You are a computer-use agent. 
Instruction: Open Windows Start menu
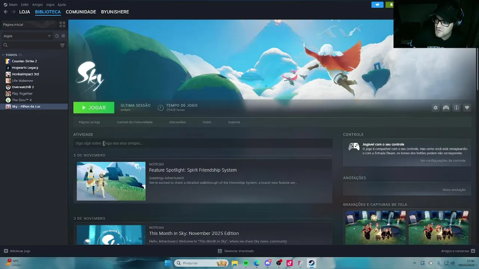pyautogui.click(x=168, y=263)
